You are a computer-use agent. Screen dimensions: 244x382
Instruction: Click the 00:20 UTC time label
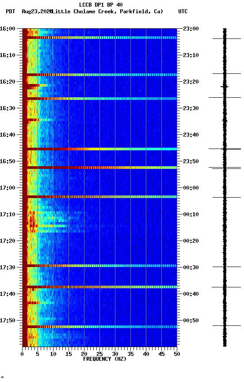pyautogui.click(x=191, y=241)
